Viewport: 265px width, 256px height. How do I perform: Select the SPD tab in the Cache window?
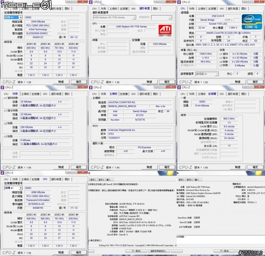pos(45,94)
